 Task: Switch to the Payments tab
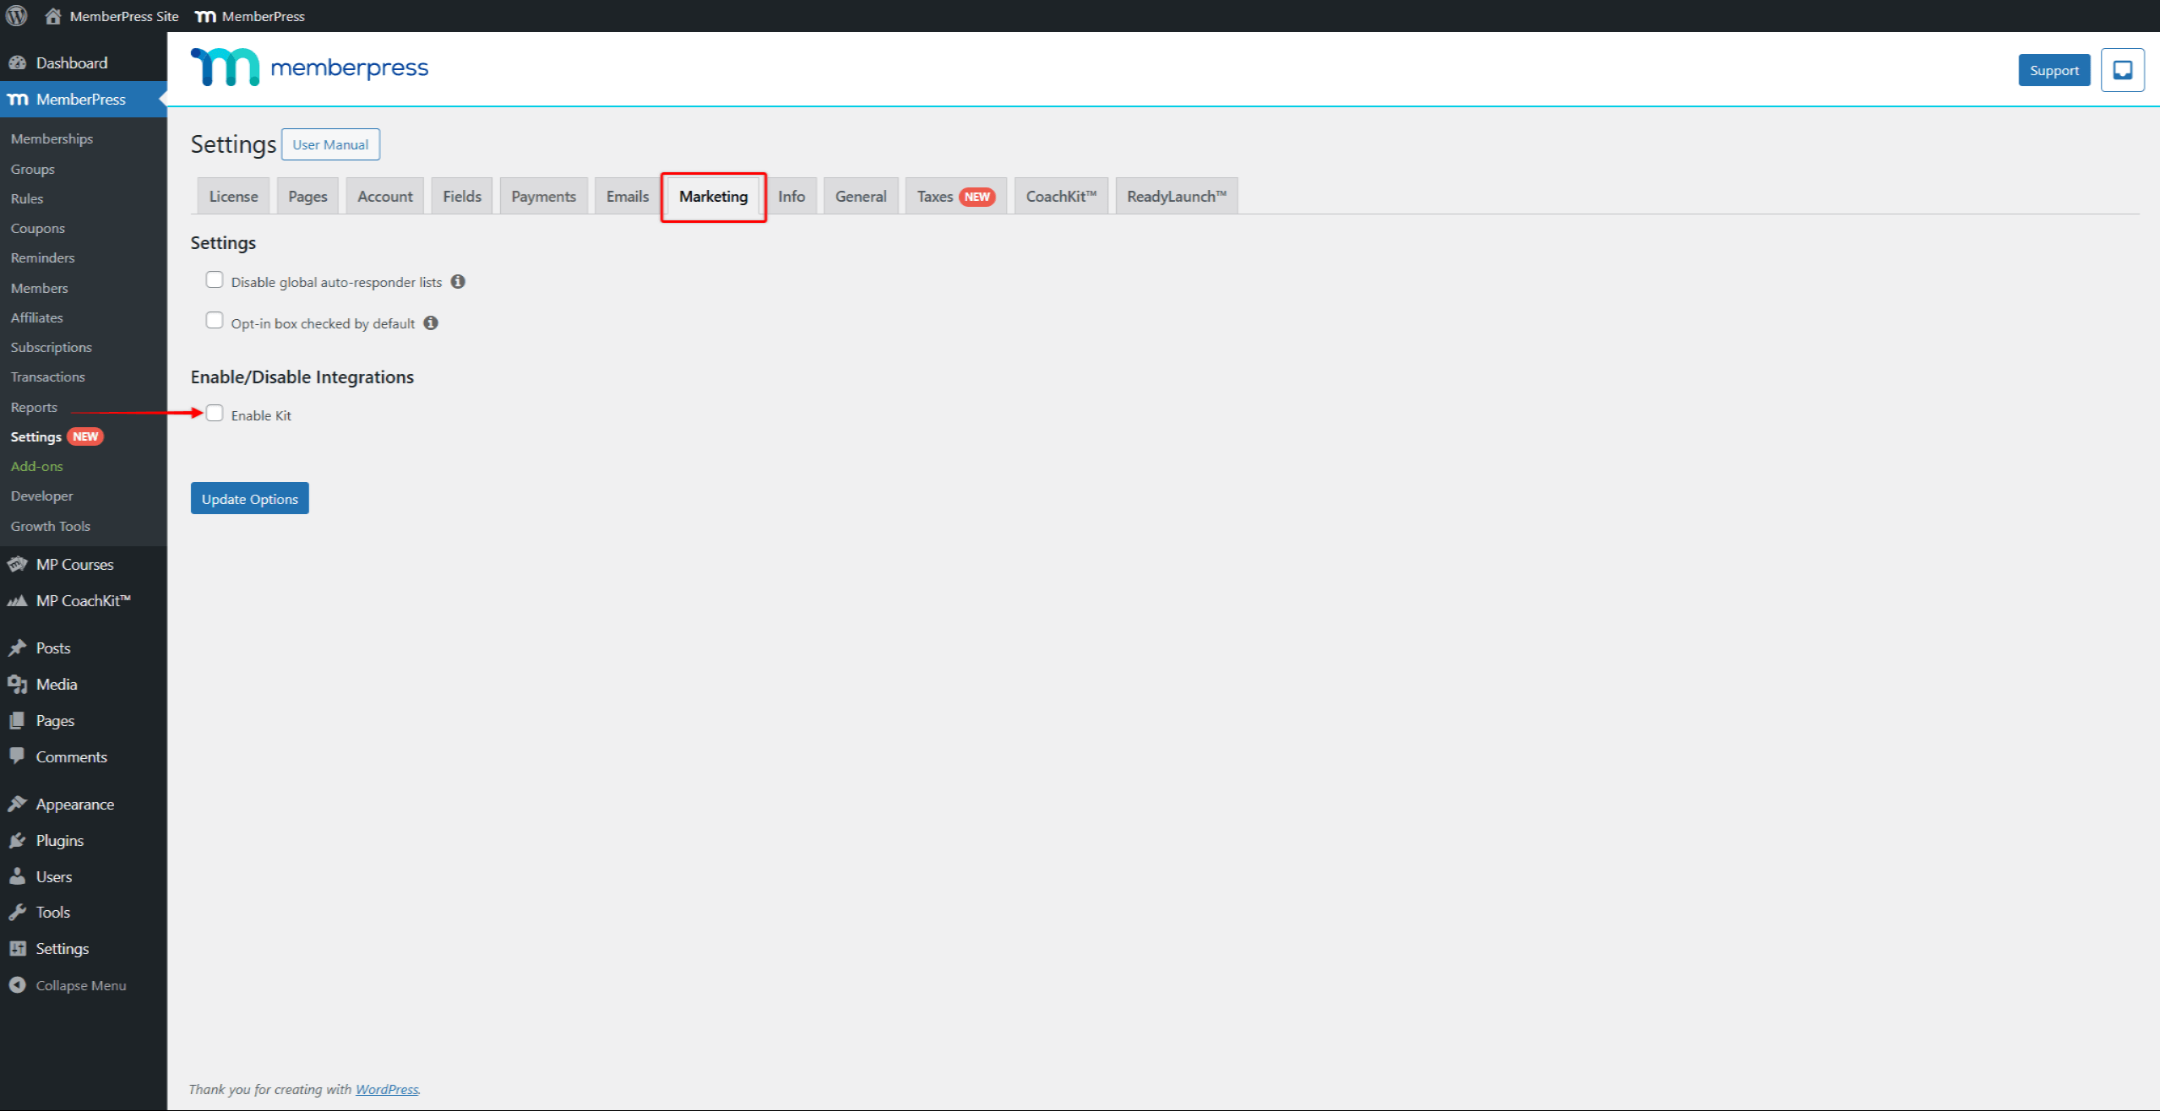(x=543, y=197)
